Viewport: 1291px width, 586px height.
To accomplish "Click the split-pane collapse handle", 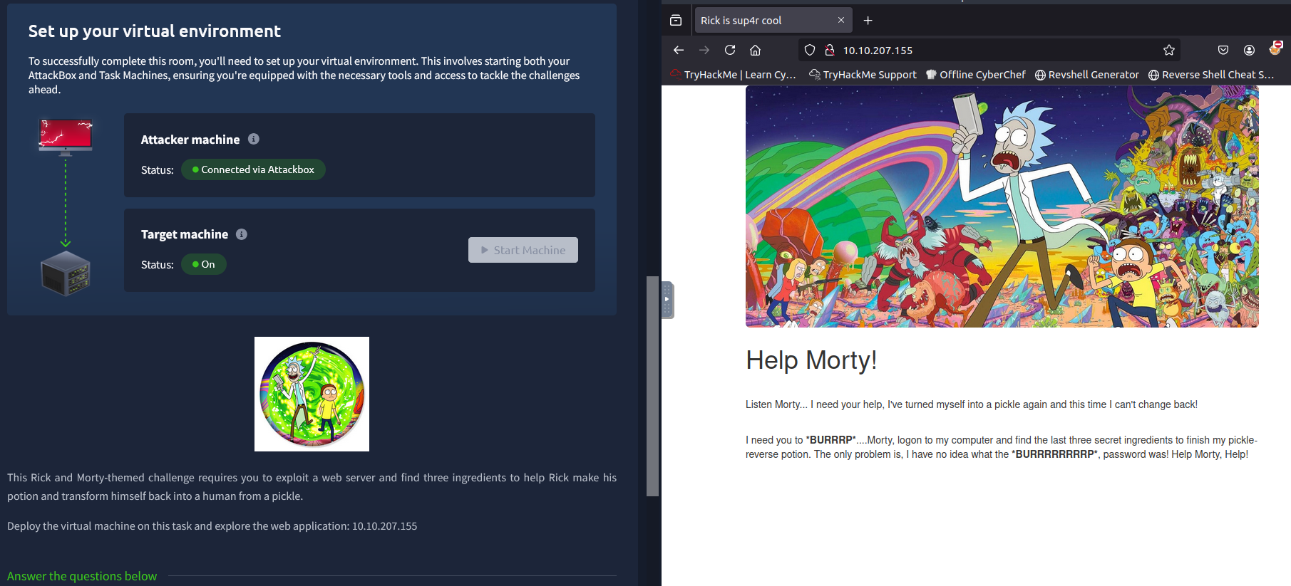I will (667, 300).
